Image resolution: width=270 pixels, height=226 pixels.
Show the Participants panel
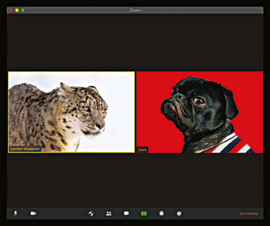[109, 213]
